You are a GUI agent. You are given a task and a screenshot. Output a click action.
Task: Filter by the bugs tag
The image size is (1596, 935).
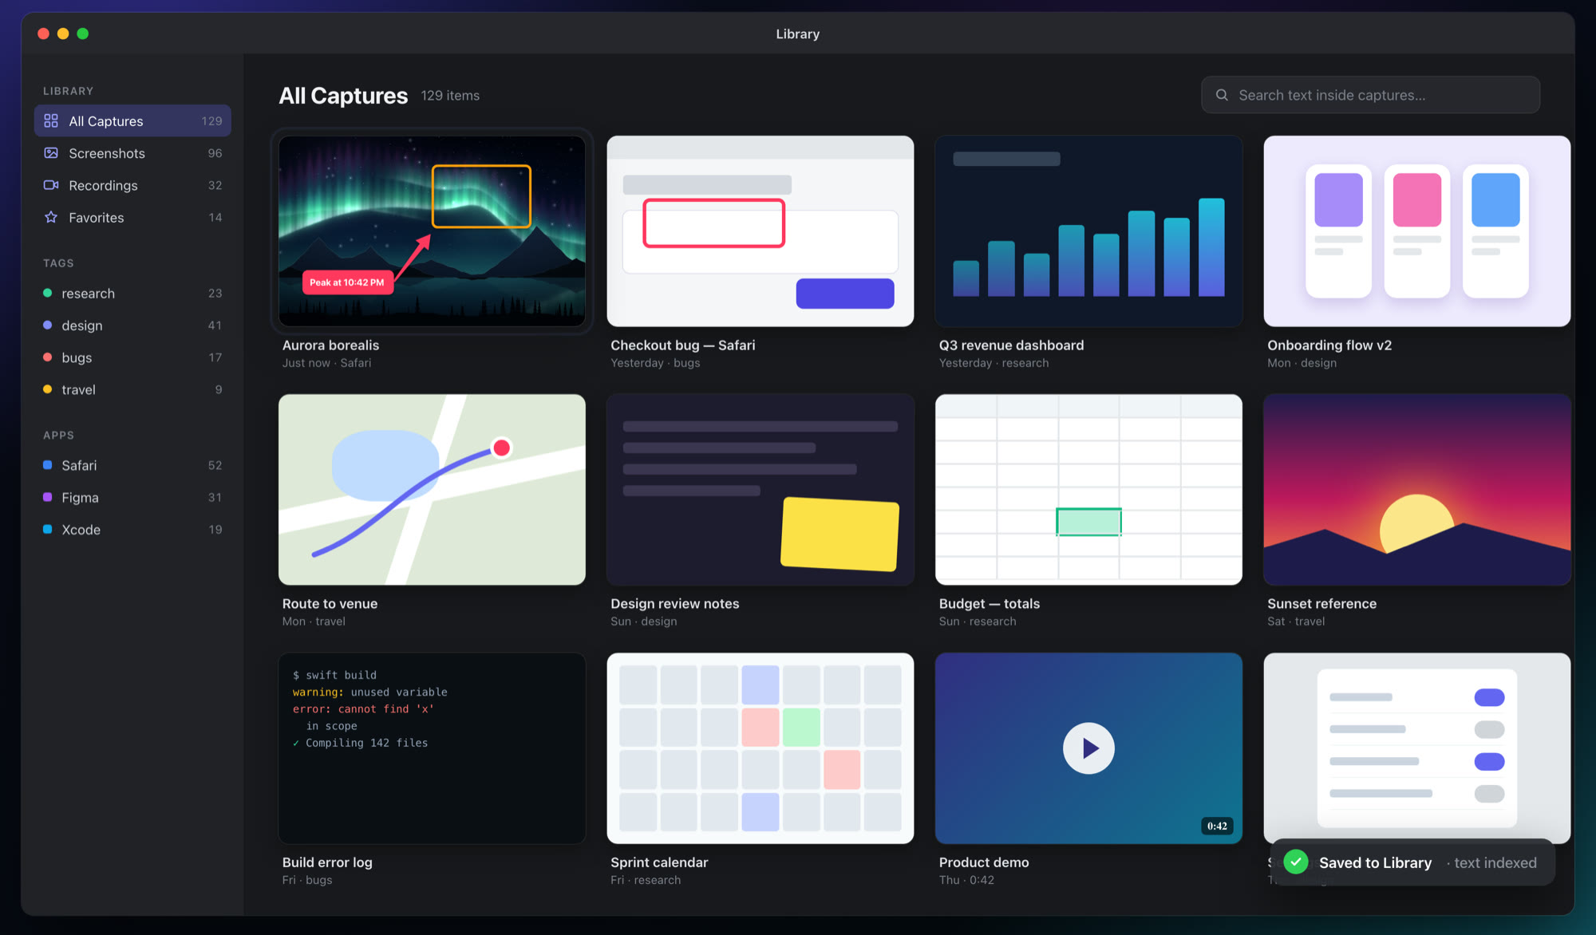pyautogui.click(x=132, y=357)
